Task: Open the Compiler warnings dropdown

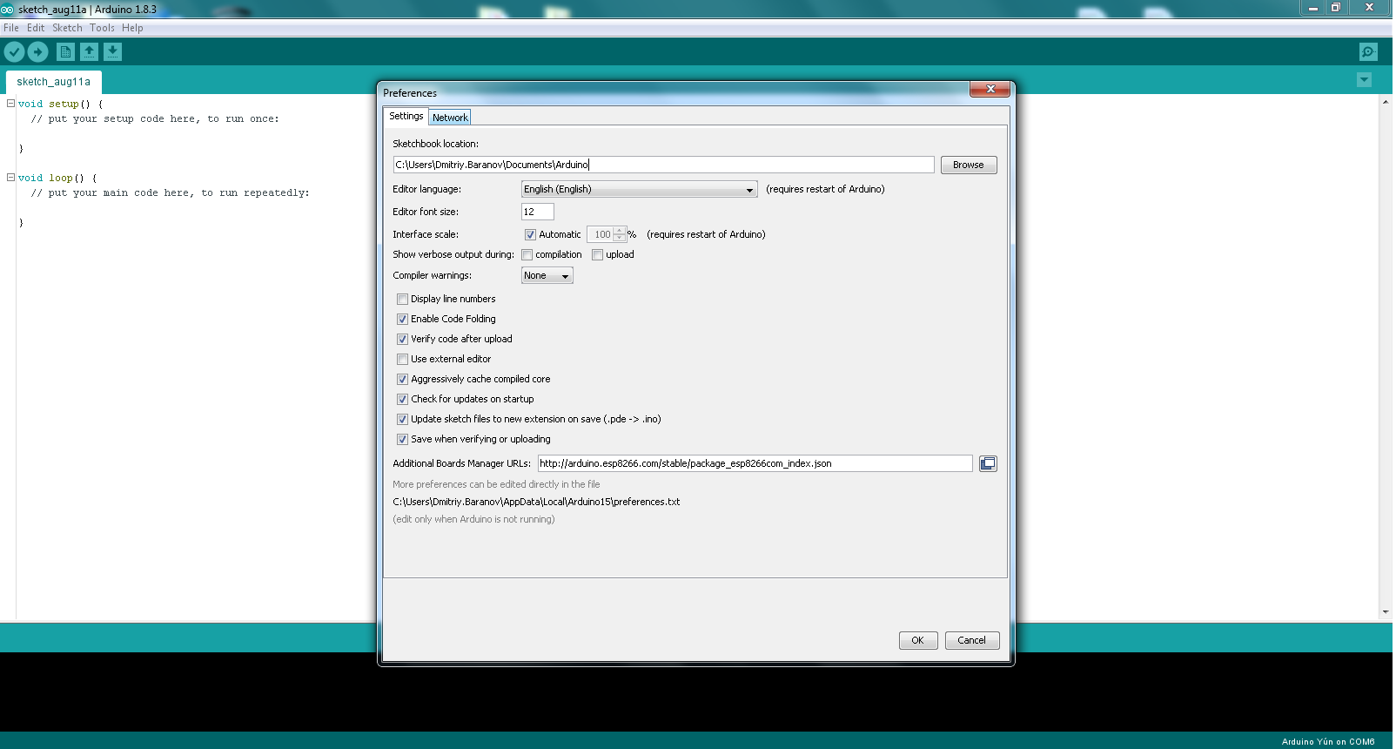Action: point(547,275)
